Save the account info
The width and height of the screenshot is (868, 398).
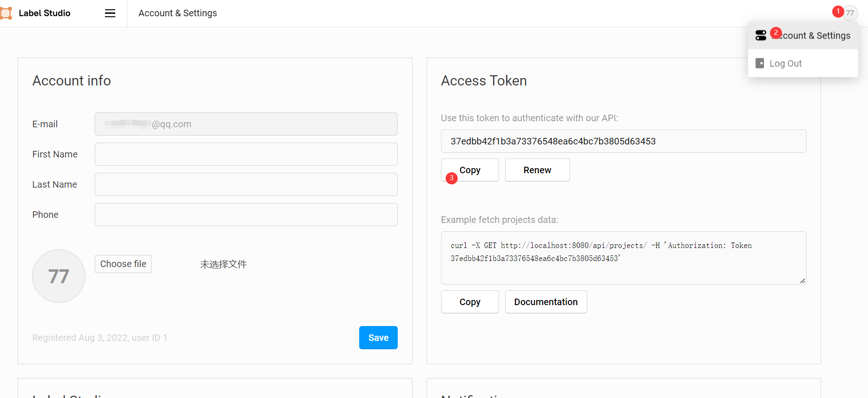378,338
